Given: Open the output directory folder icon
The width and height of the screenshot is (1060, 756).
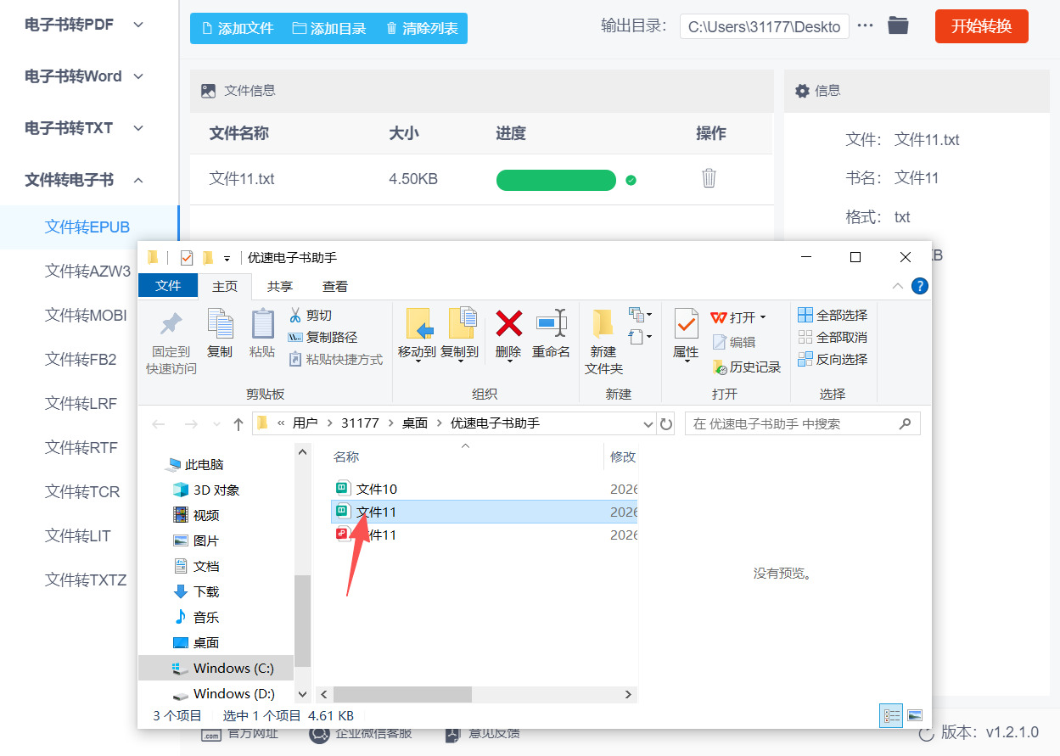Looking at the screenshot, I should (x=898, y=25).
